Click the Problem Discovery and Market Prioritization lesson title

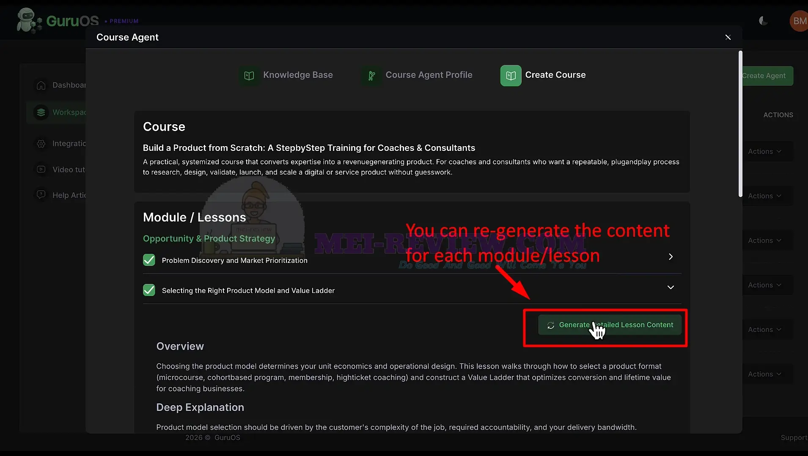pyautogui.click(x=234, y=260)
